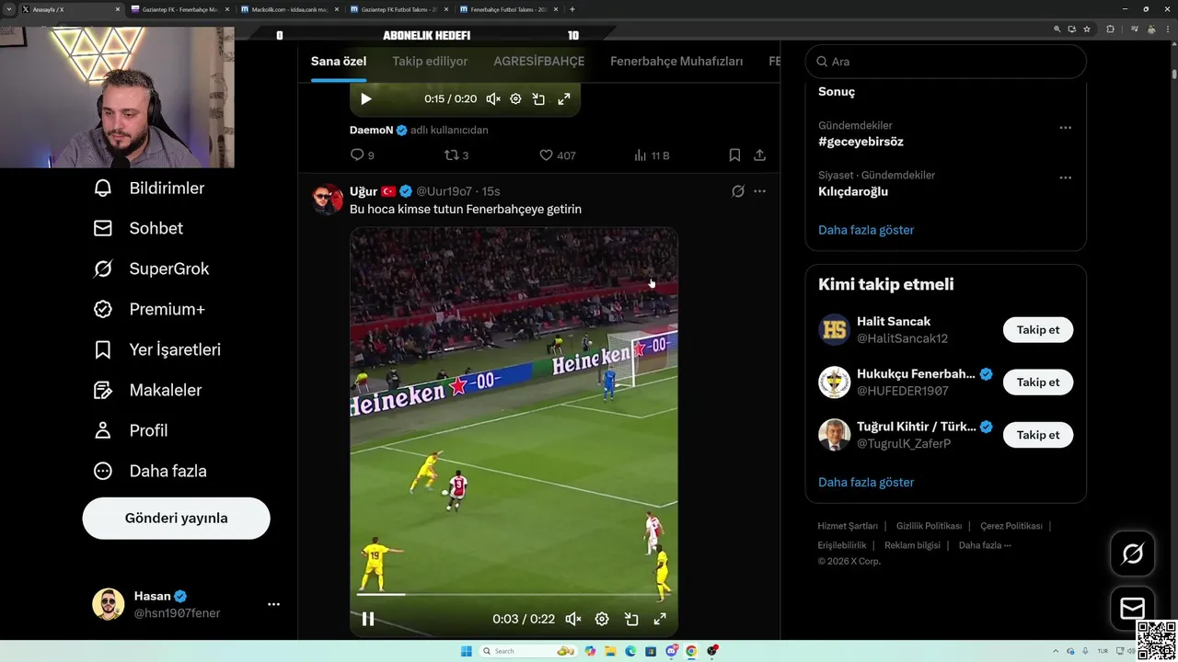Open Sohbet messages in sidebar
Screen dimensions: 1178x662
click(x=138, y=229)
